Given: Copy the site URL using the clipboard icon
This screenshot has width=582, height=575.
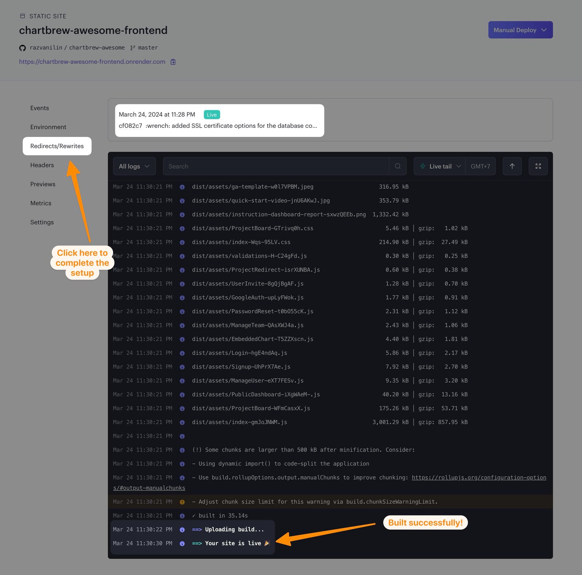Looking at the screenshot, I should point(174,62).
